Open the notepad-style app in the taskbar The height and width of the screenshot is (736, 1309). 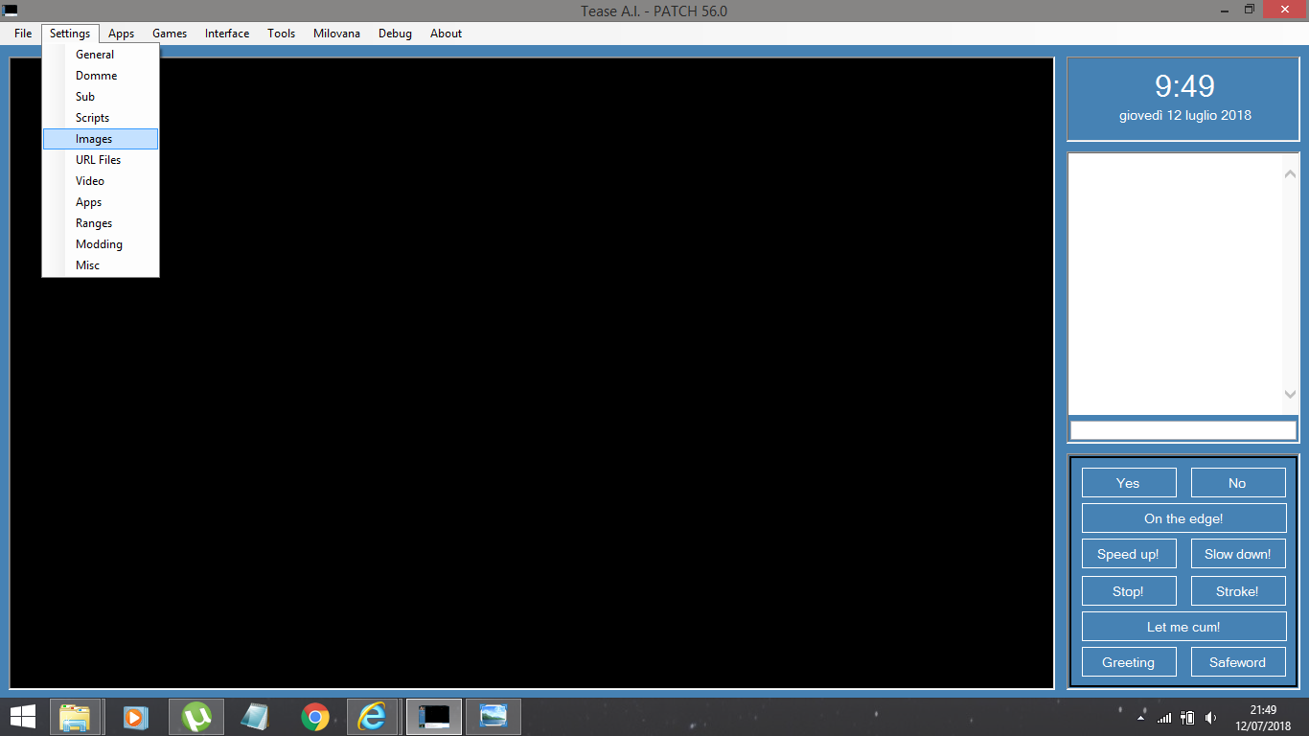click(255, 717)
